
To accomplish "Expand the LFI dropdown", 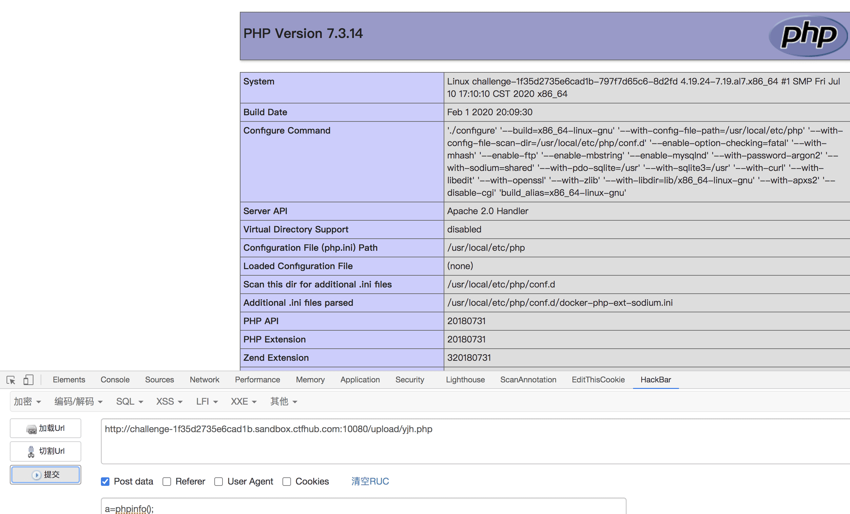I will point(207,402).
